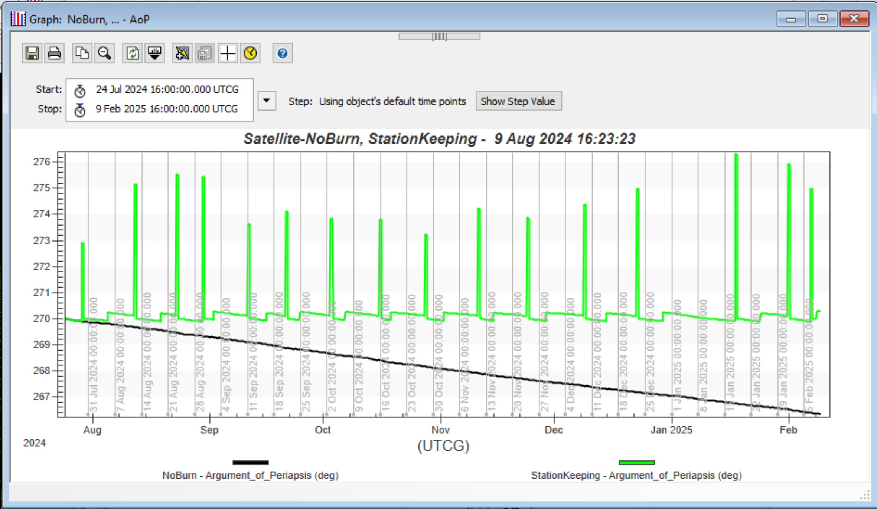The image size is (877, 509).
Task: Select NoBurn Argument_of_Periapsis legend label
Action: click(x=250, y=476)
